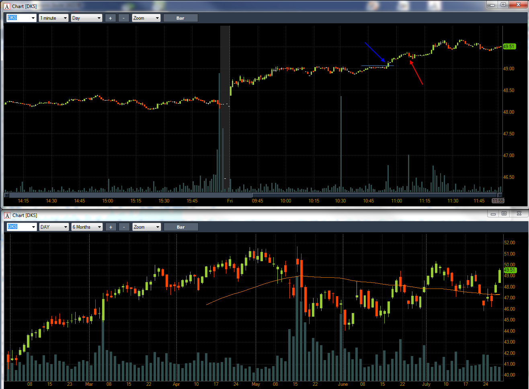
Task: Click the 49.51 price label on top chart
Action: (509, 47)
